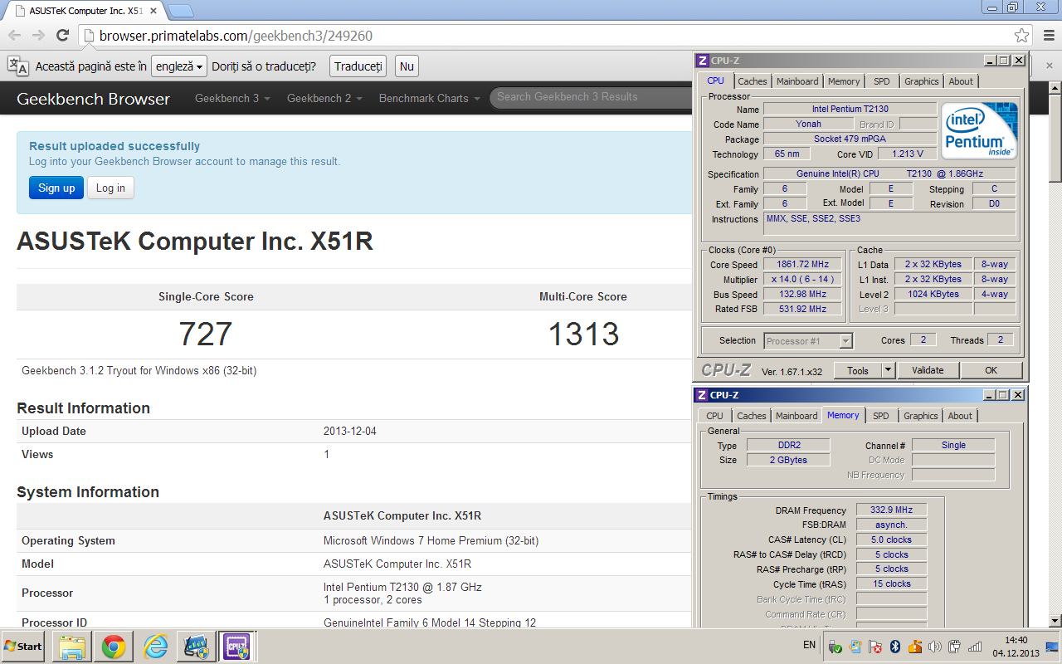
Task: Click in the Search Geekbench 3 Results field
Action: pyautogui.click(x=591, y=97)
